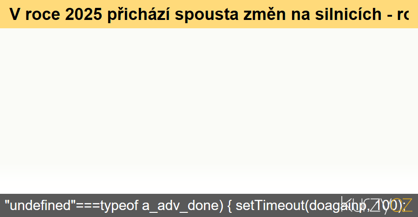
Task: Open the kurzy.cz logo link
Action: tap(376, 204)
